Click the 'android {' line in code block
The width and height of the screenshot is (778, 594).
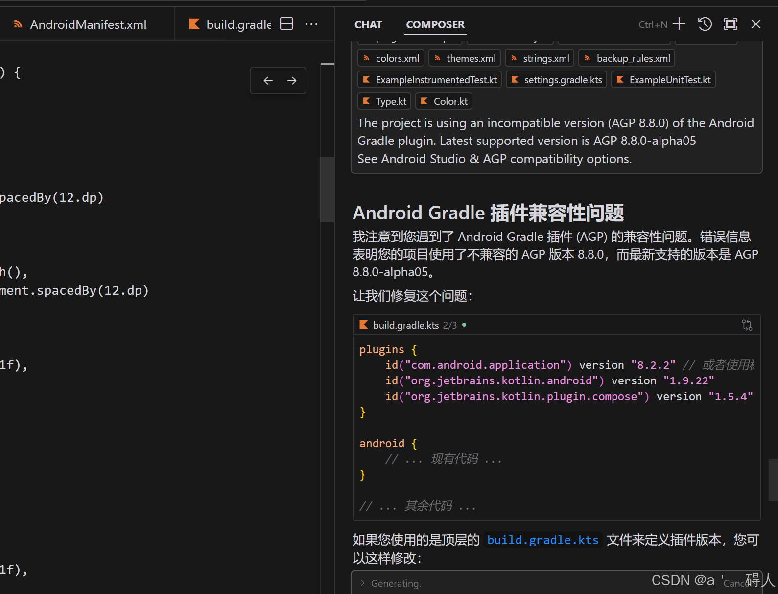[388, 443]
